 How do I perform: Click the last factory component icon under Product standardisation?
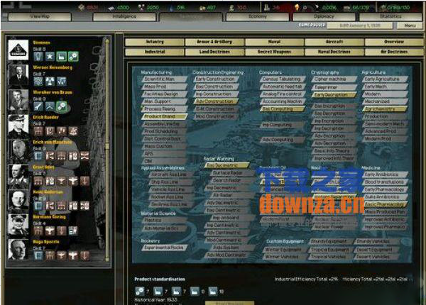(x=213, y=291)
